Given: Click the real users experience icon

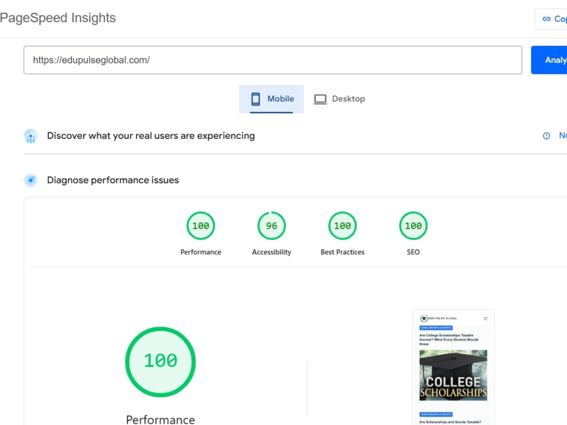Looking at the screenshot, I should point(31,136).
